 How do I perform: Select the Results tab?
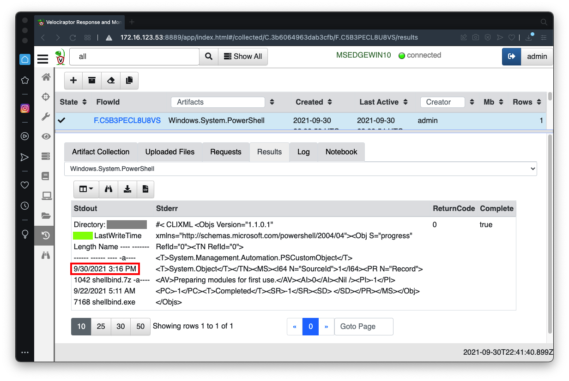[269, 152]
